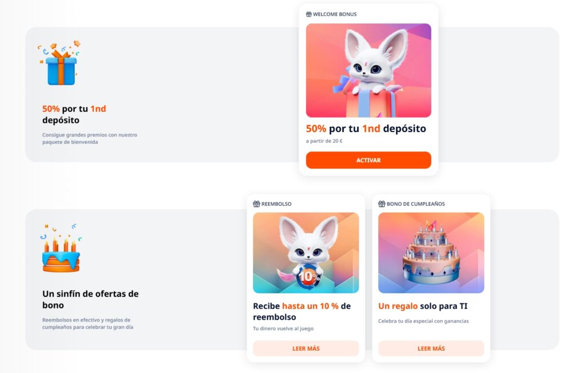Viewport: 585px width, 373px height.
Task: Click the 'a partir de 20 €' text
Action: (x=324, y=141)
